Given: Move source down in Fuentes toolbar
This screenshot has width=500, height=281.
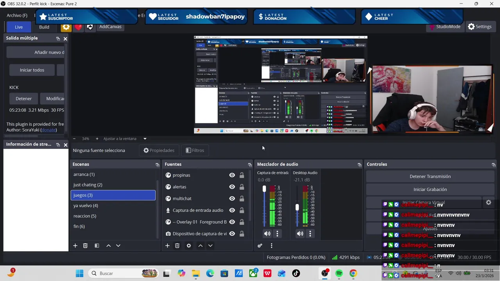Looking at the screenshot, I should [x=210, y=245].
